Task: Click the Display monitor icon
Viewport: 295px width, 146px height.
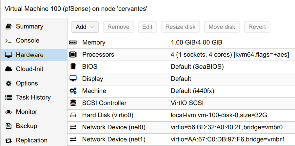Action: [73, 79]
